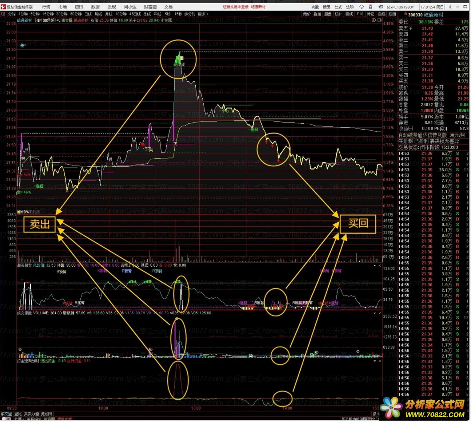Select the 成交量 bottom tab
Screen dimensions: 472x422
click(x=6, y=414)
